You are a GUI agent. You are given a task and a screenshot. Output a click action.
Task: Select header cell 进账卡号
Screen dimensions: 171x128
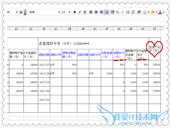(x=56, y=55)
